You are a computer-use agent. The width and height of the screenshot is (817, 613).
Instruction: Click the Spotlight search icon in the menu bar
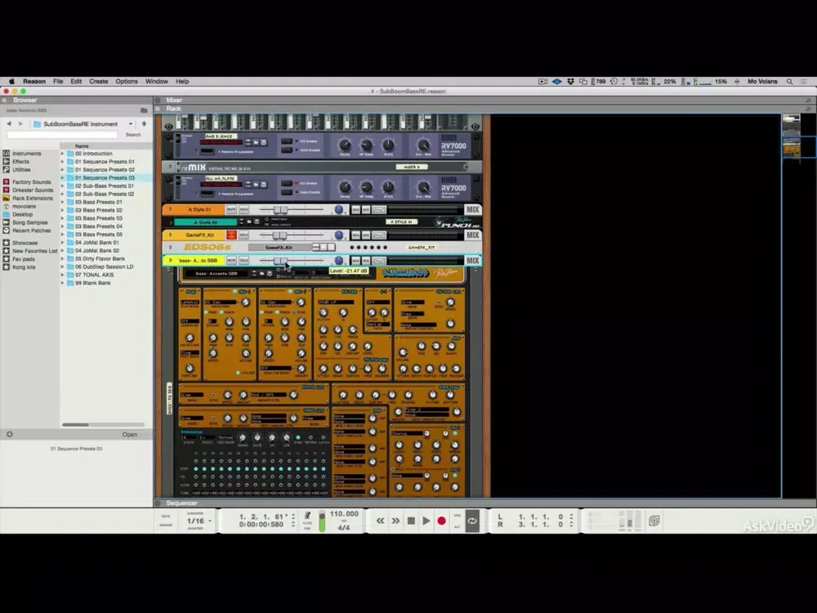tap(790, 82)
